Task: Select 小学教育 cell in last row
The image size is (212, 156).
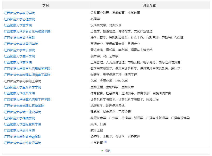Action: click(x=97, y=143)
